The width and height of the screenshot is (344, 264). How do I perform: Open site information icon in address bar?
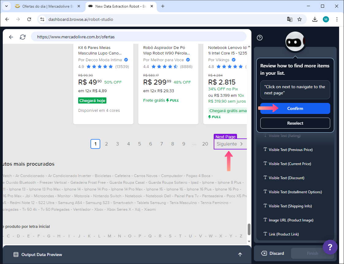[42, 19]
